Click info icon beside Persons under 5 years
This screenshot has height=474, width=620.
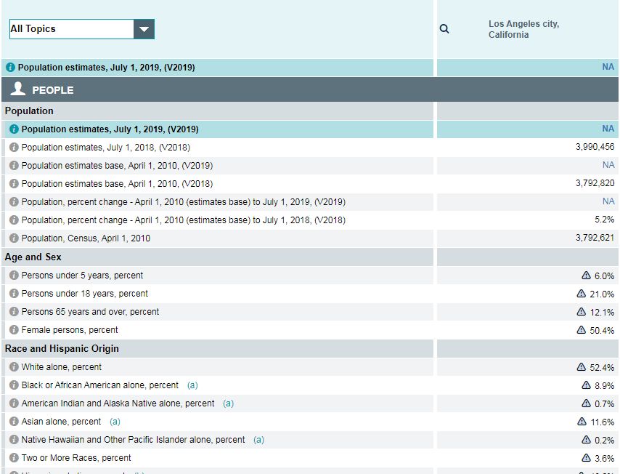coord(14,276)
